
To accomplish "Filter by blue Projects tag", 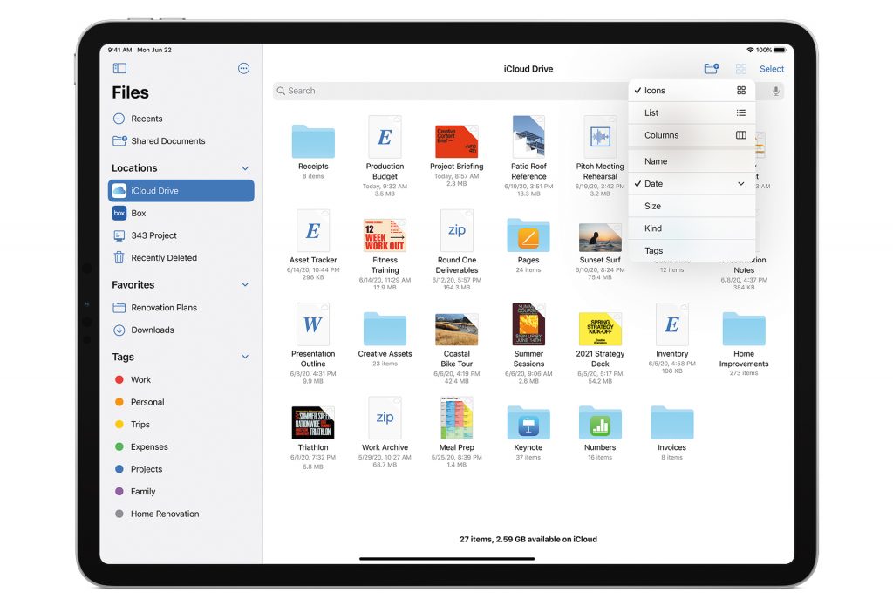I will tap(181, 469).
